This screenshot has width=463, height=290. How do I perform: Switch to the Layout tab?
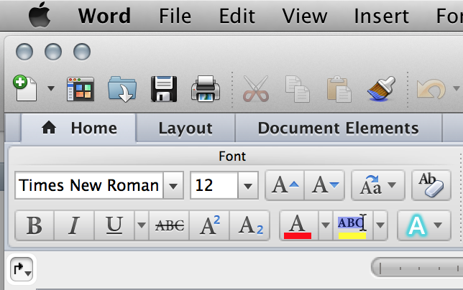185,128
